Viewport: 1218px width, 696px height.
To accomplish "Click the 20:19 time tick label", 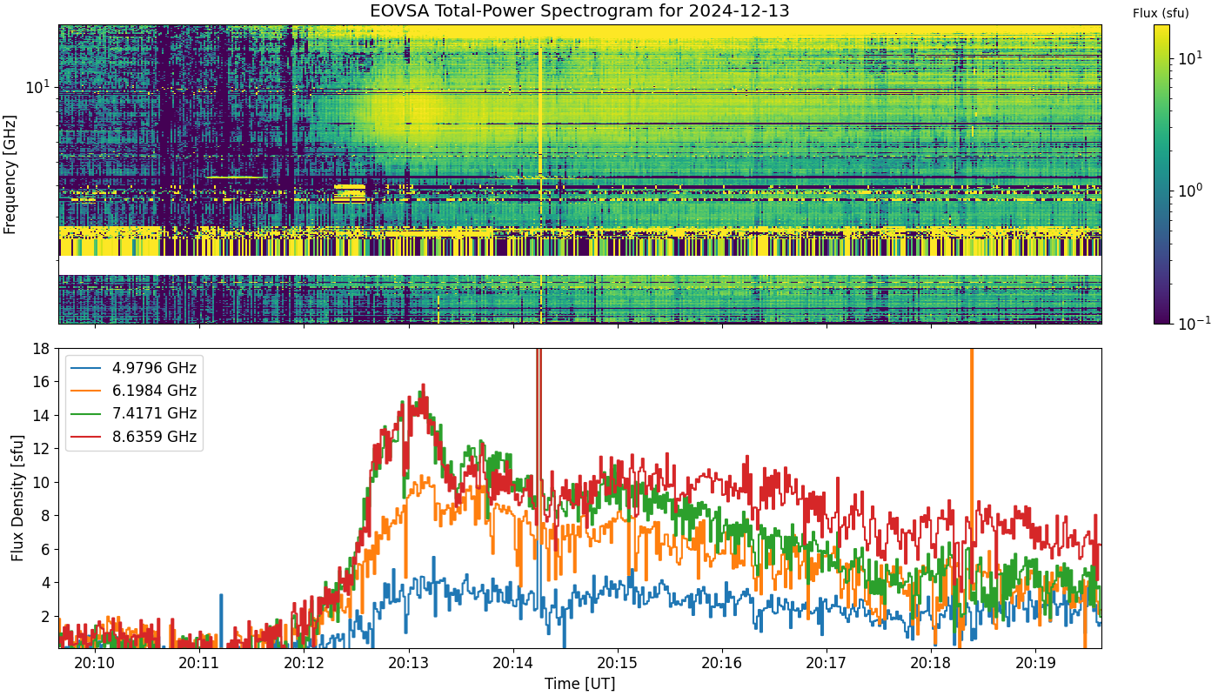I will [x=1035, y=664].
